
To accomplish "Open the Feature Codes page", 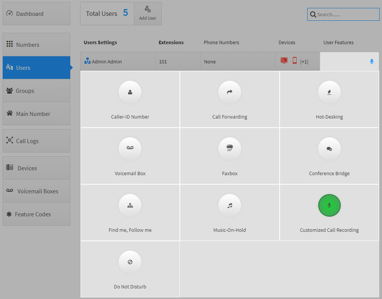I will 36,214.
